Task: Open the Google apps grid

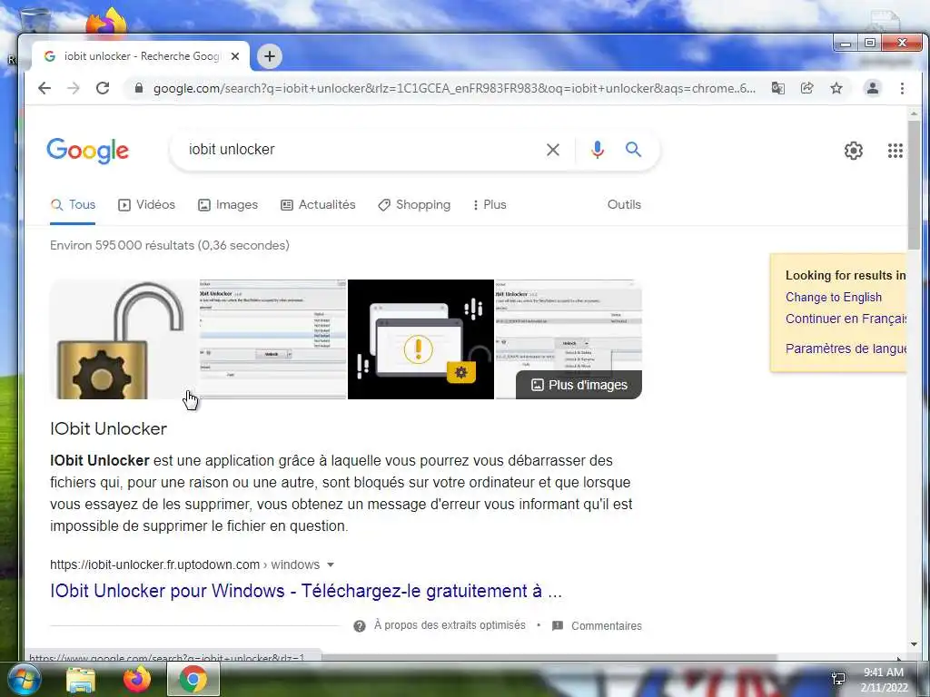Action: (x=895, y=151)
